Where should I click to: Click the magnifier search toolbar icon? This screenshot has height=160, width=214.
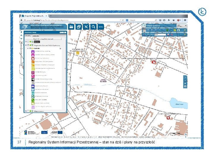(x=93, y=27)
